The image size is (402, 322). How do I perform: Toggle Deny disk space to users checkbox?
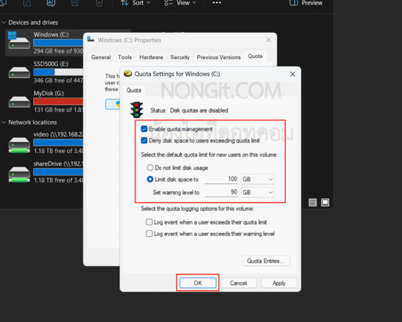tap(144, 140)
